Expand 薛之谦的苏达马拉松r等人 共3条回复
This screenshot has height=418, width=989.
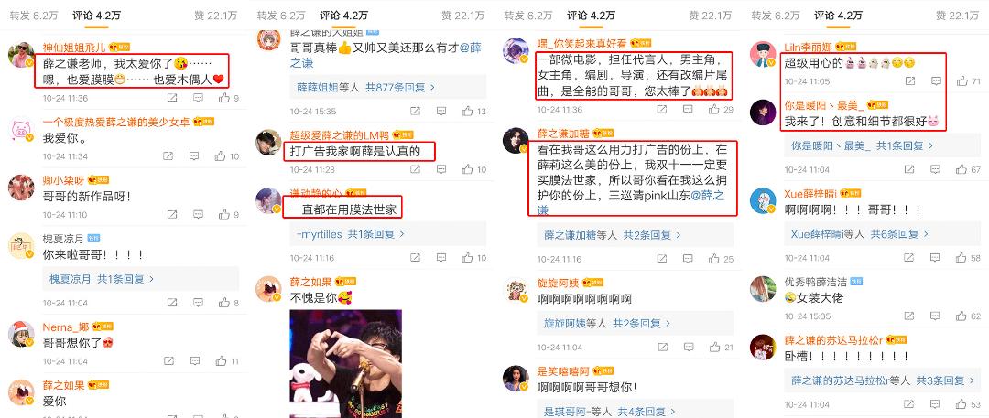(878, 380)
